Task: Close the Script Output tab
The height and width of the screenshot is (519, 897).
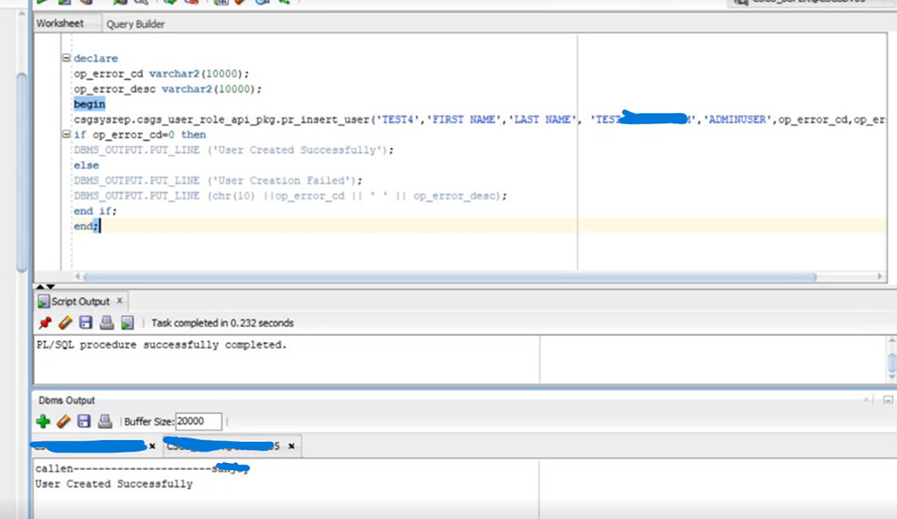Action: pos(120,300)
